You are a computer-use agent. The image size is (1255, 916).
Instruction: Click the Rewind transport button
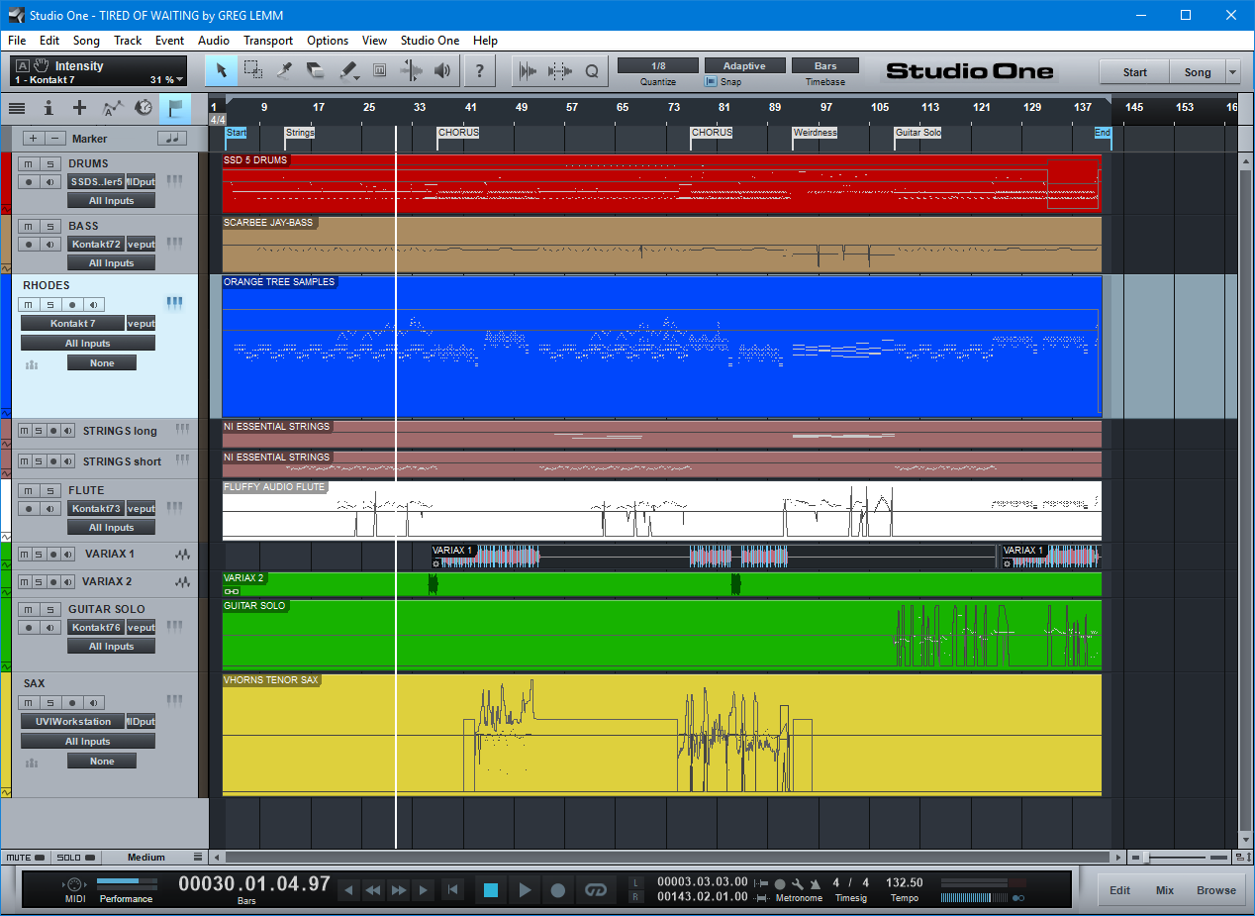(x=373, y=890)
